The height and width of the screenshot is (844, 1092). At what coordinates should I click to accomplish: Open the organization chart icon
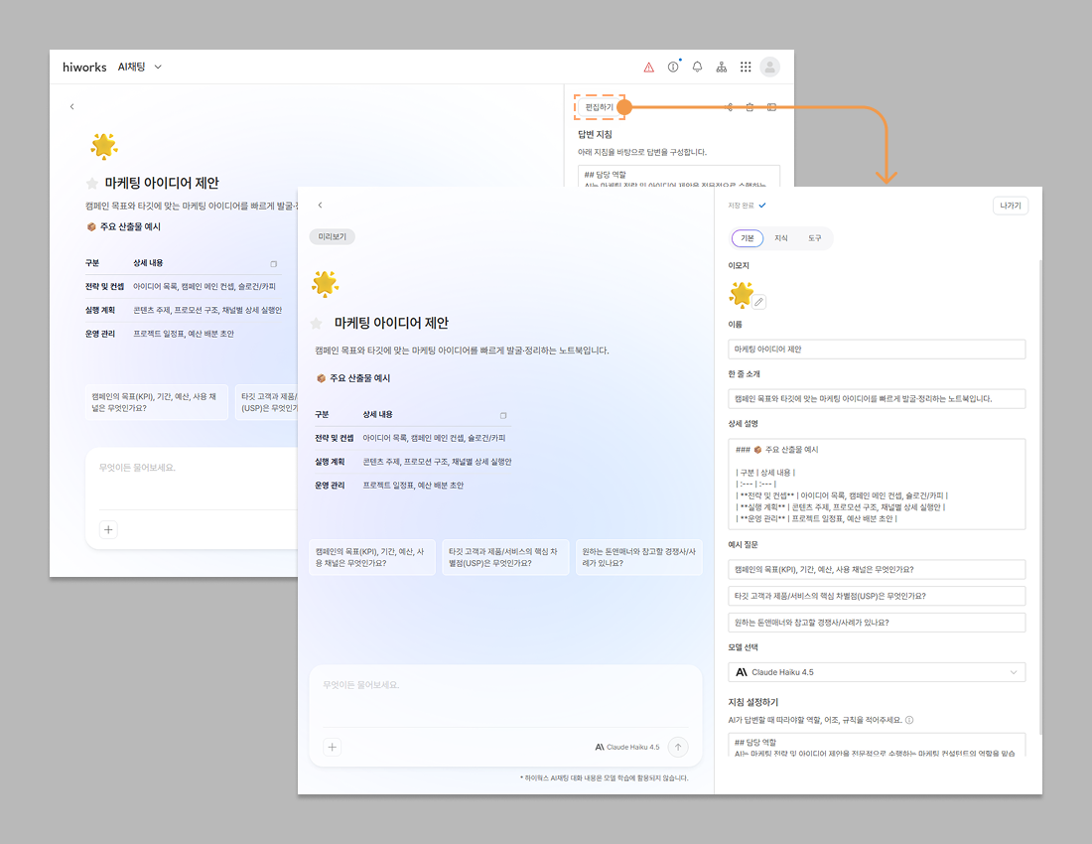click(722, 68)
